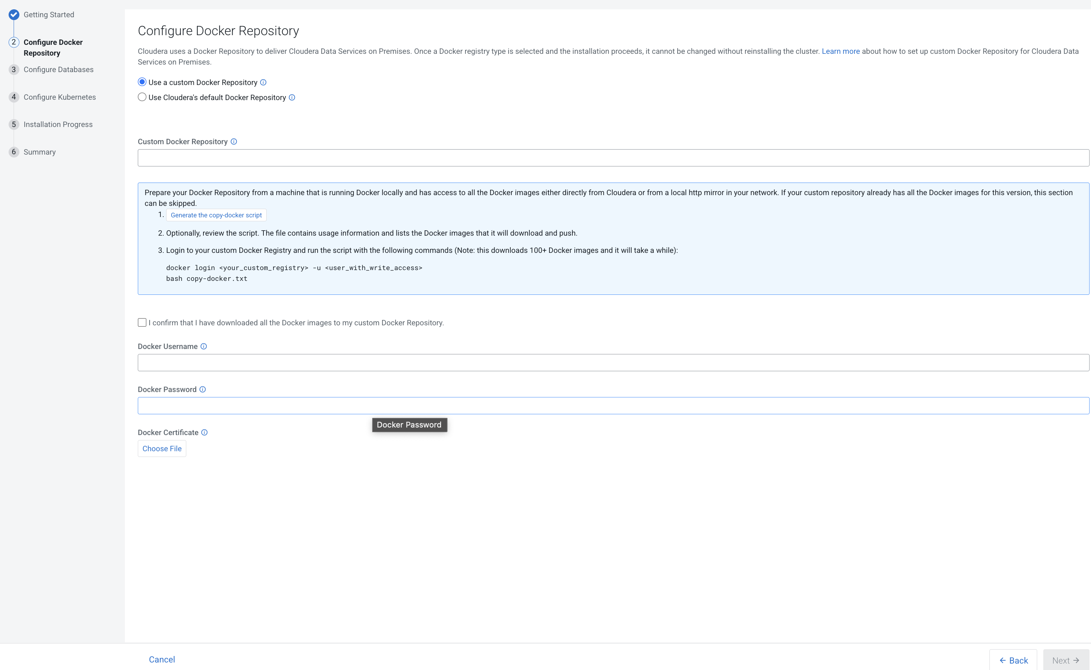1091x670 pixels.
Task: Click Choose File for Docker Certificate
Action: (162, 448)
